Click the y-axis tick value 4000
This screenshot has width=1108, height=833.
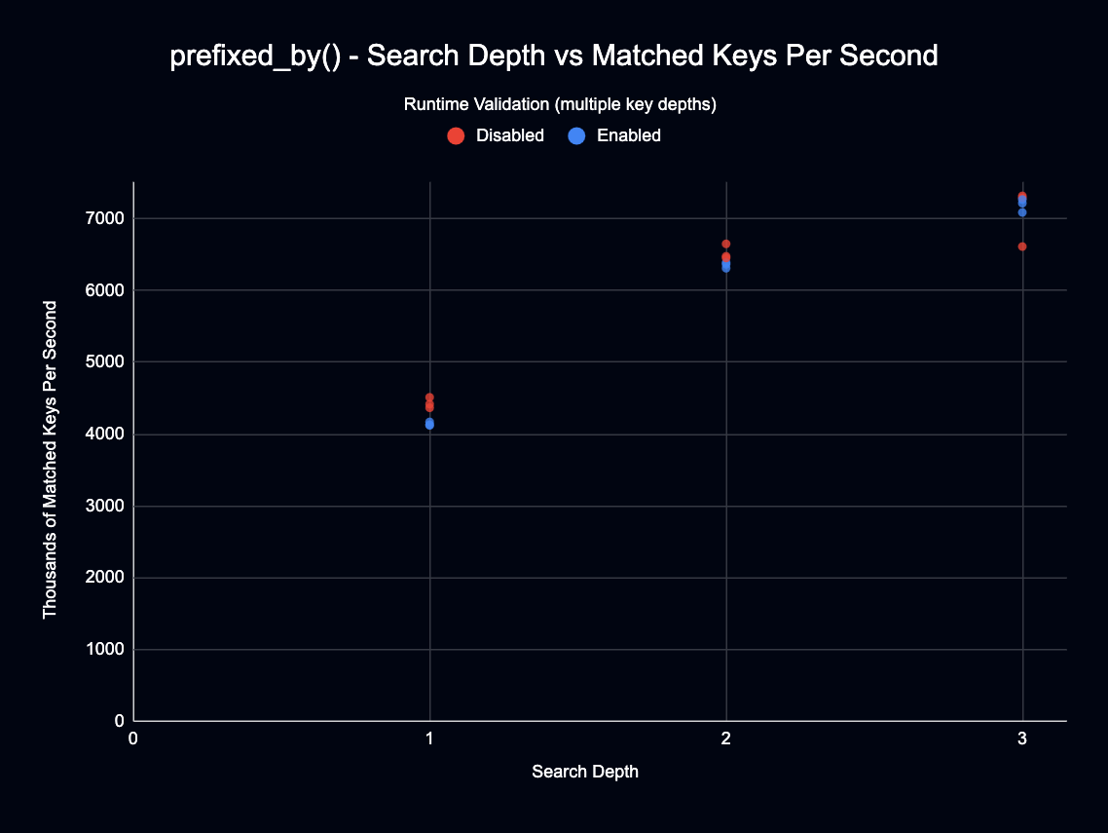pyautogui.click(x=104, y=435)
